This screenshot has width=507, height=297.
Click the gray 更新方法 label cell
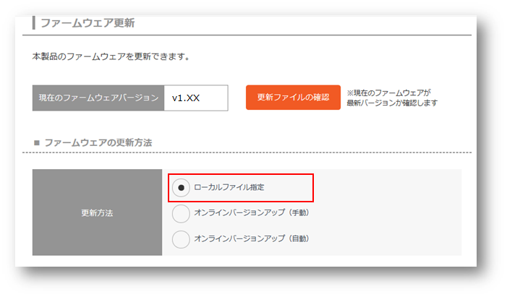tap(97, 213)
